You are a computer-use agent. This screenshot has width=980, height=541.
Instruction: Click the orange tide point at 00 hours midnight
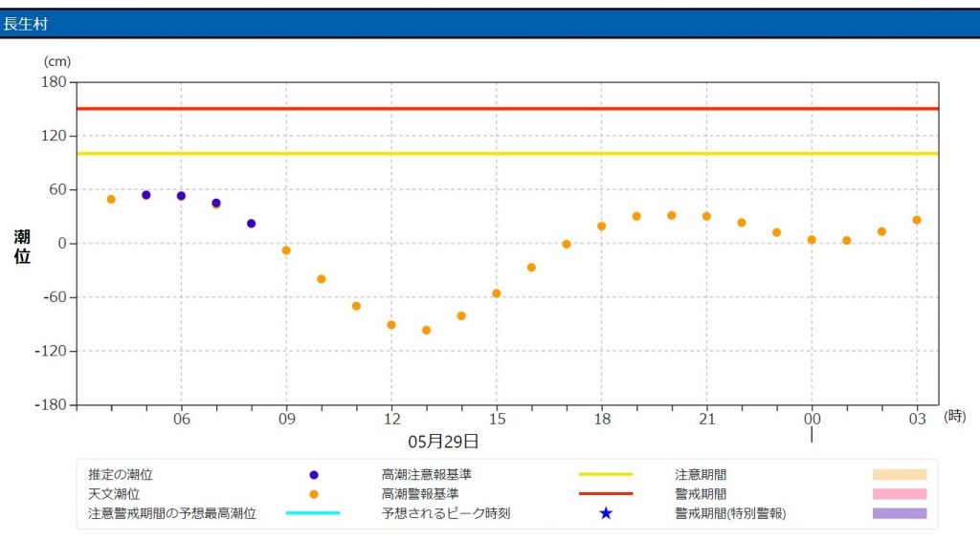click(x=812, y=240)
